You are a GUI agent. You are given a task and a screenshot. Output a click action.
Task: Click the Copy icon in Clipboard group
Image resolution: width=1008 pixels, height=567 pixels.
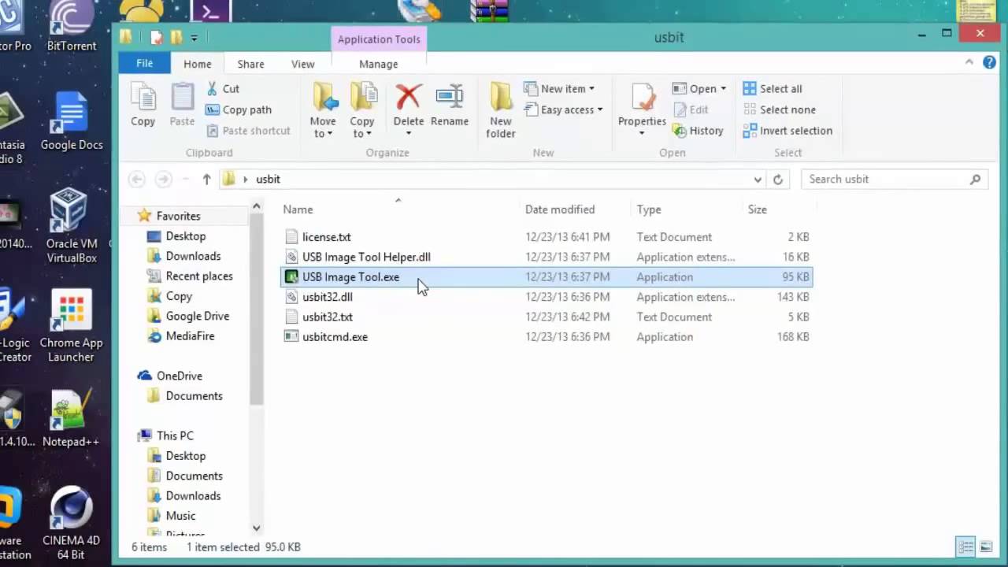143,105
